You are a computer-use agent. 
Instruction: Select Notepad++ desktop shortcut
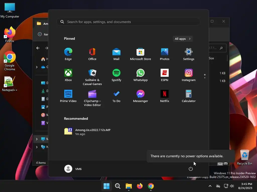coord(10,83)
